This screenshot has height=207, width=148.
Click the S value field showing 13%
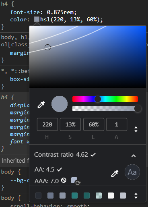click(70, 124)
